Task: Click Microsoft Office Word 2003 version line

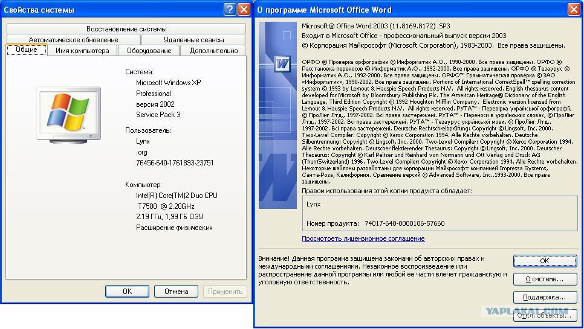Action: pos(376,26)
